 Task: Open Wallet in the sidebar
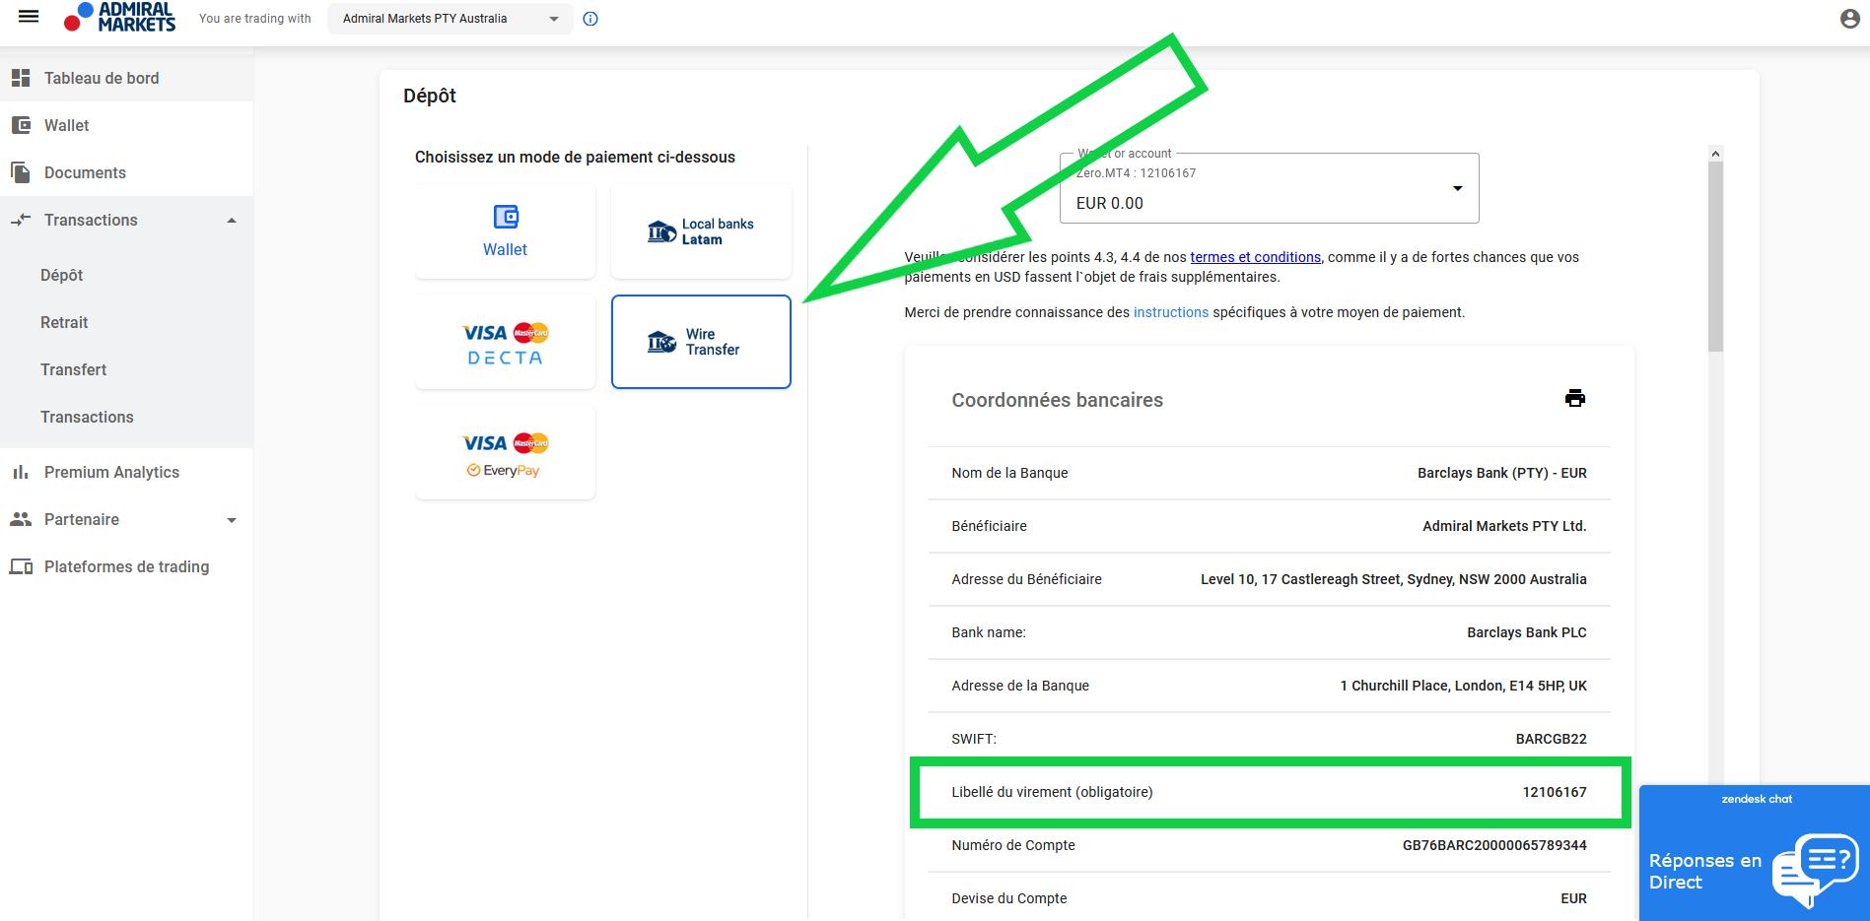(126, 125)
